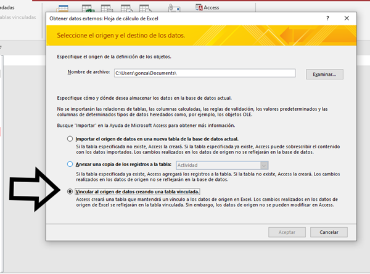The image size is (370, 274).
Task: Click the ribbon icon just left of Access
Action: pos(175,8)
